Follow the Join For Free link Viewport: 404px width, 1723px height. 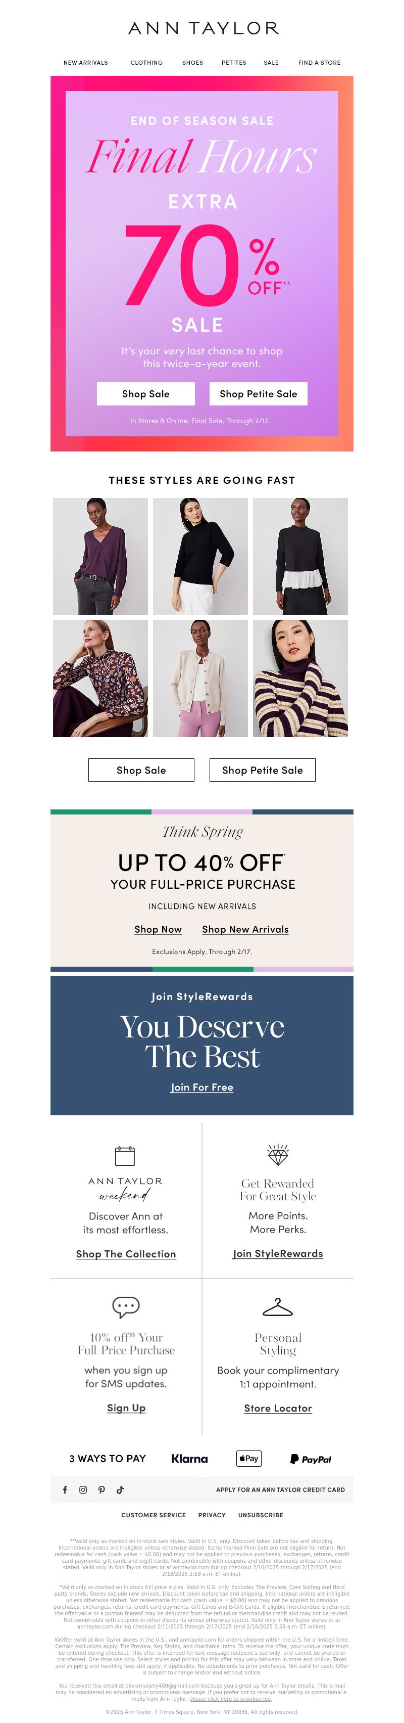tap(203, 1087)
